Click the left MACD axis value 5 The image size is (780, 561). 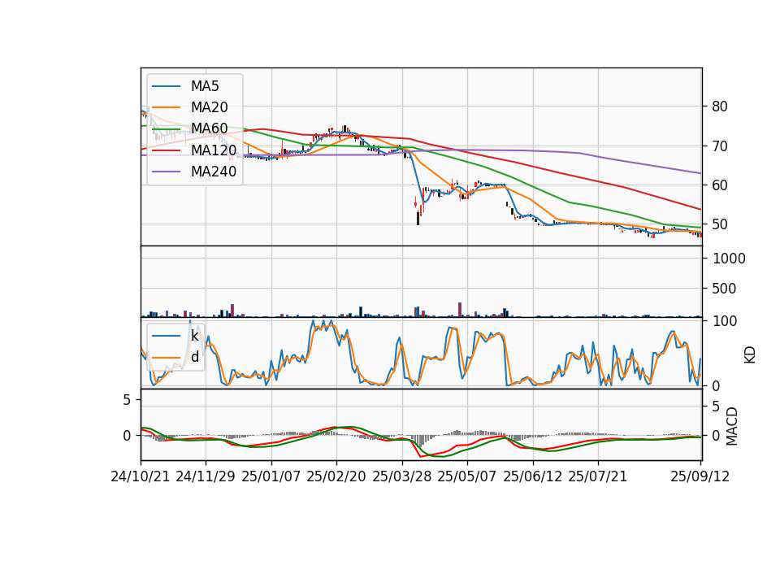[x=127, y=400]
